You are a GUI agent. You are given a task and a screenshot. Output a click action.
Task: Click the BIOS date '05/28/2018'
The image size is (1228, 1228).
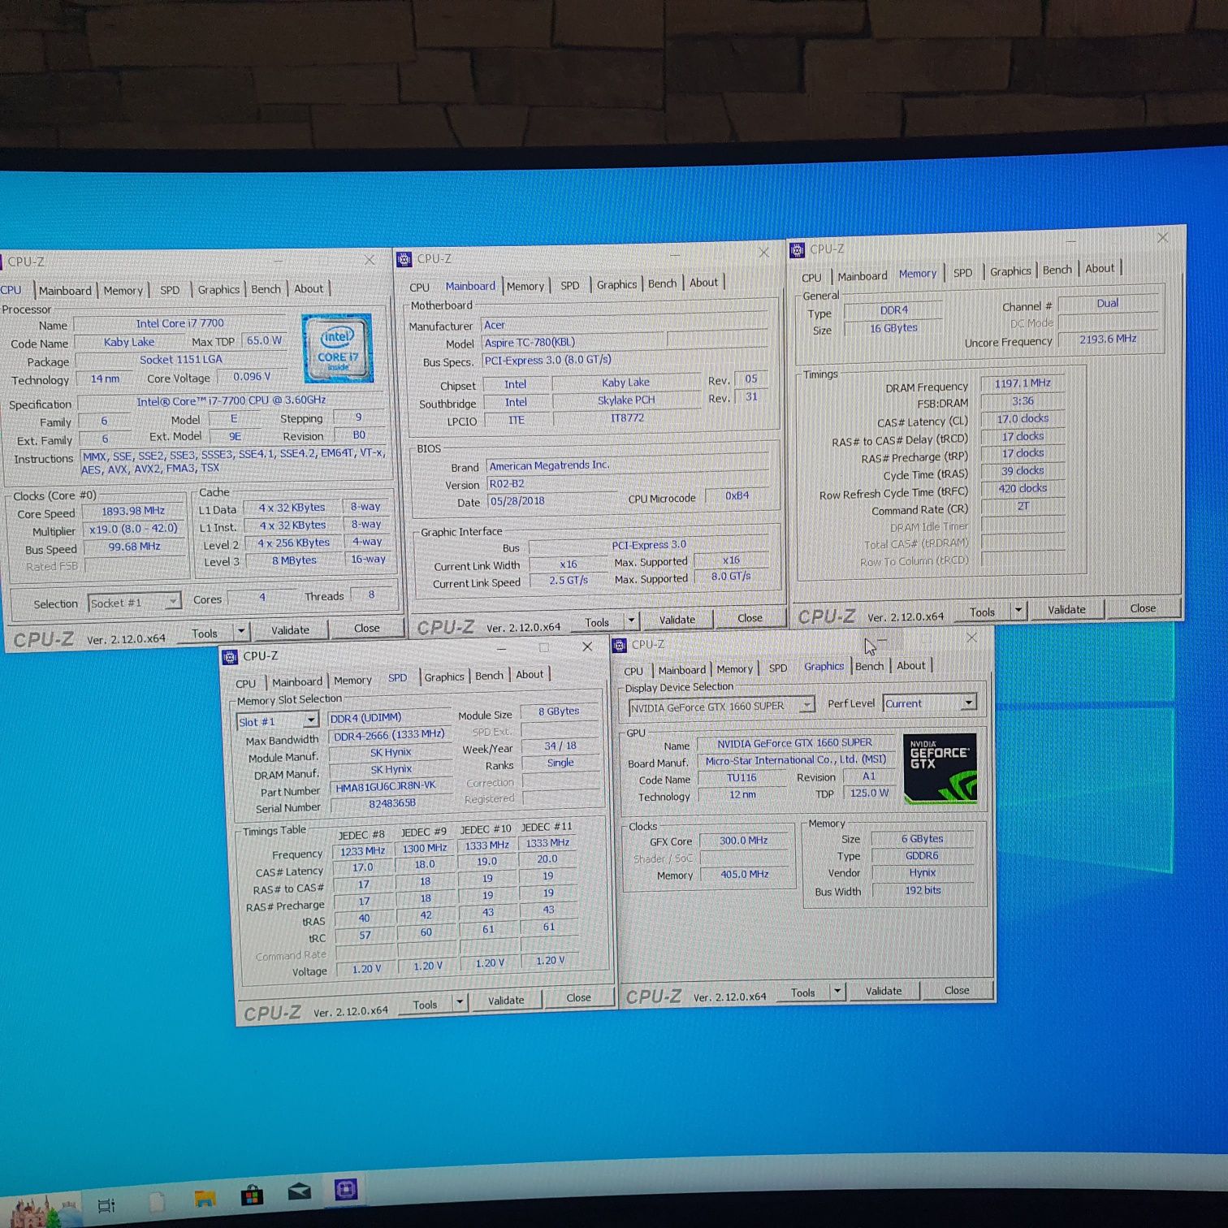click(x=551, y=501)
